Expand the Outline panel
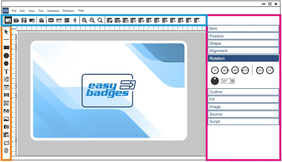282x162 pixels. (243, 92)
